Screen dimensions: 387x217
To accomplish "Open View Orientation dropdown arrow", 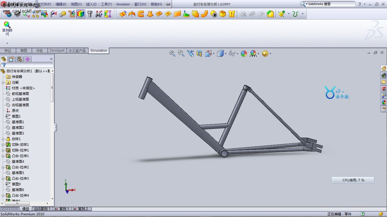I will (214, 53).
